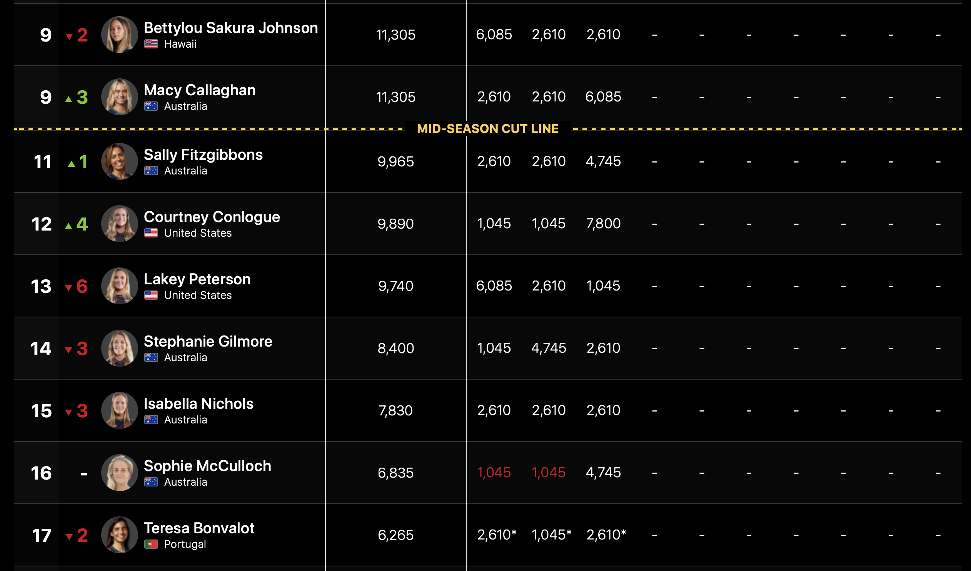Click Bettylou Sakura Johnson's avatar photo
The image size is (971, 571).
click(x=119, y=35)
